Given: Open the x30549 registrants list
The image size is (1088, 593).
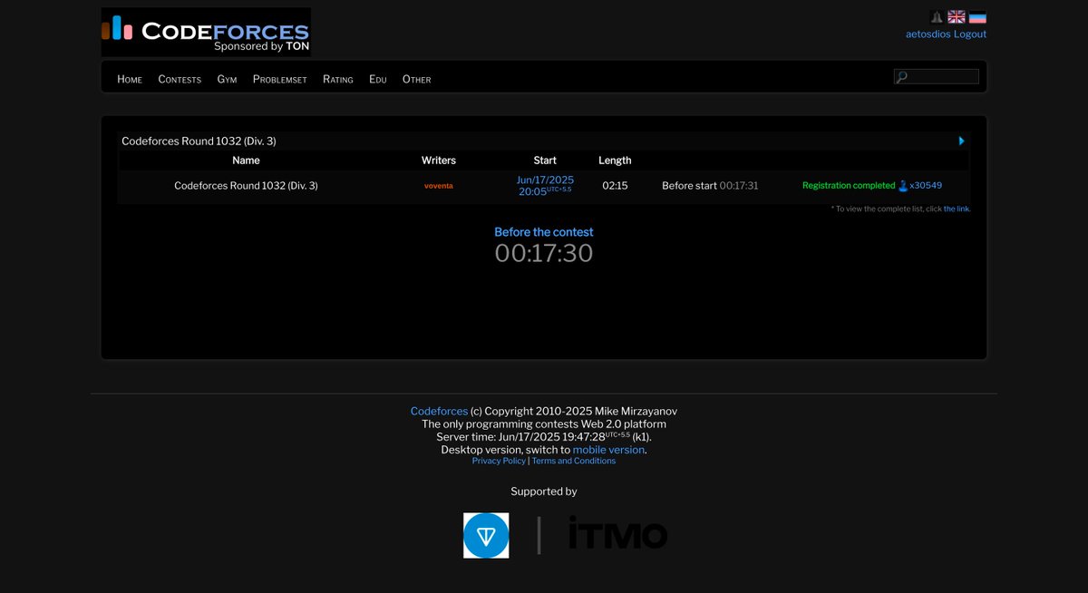Looking at the screenshot, I should pos(926,186).
